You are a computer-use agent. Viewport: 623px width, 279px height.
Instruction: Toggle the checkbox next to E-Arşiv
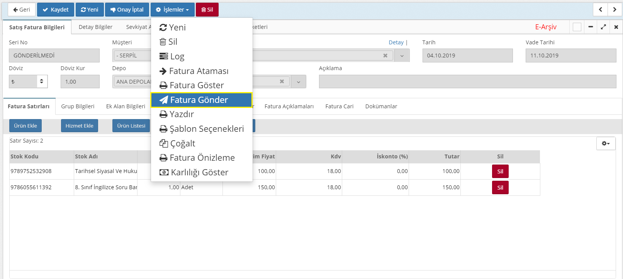577,27
